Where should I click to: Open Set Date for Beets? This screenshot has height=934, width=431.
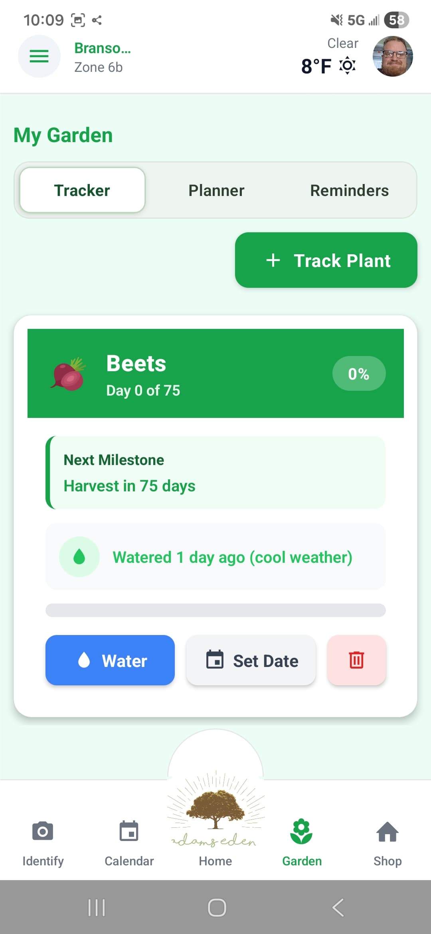pyautogui.click(x=251, y=661)
